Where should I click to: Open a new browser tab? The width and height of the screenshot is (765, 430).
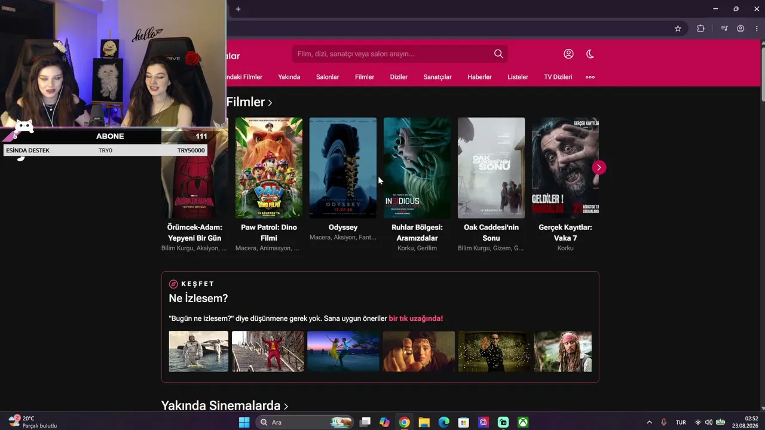(238, 9)
